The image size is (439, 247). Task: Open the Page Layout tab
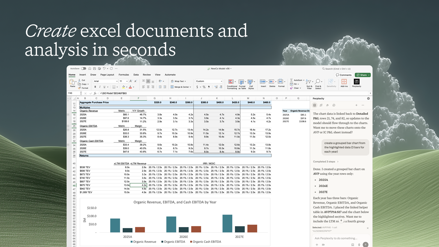107,75
